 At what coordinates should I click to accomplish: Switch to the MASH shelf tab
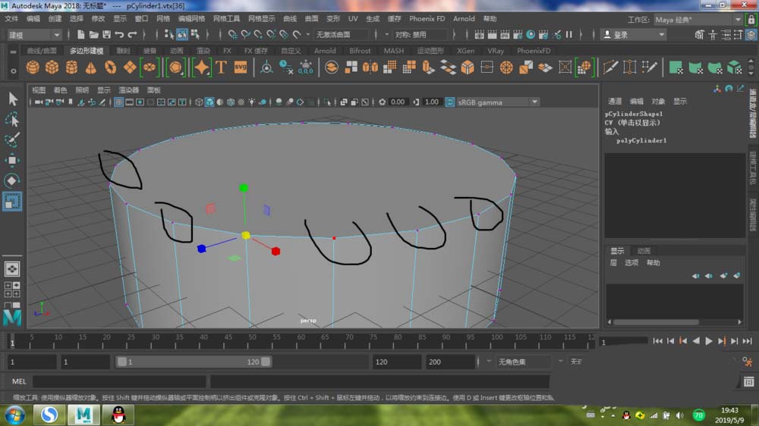[x=393, y=50]
